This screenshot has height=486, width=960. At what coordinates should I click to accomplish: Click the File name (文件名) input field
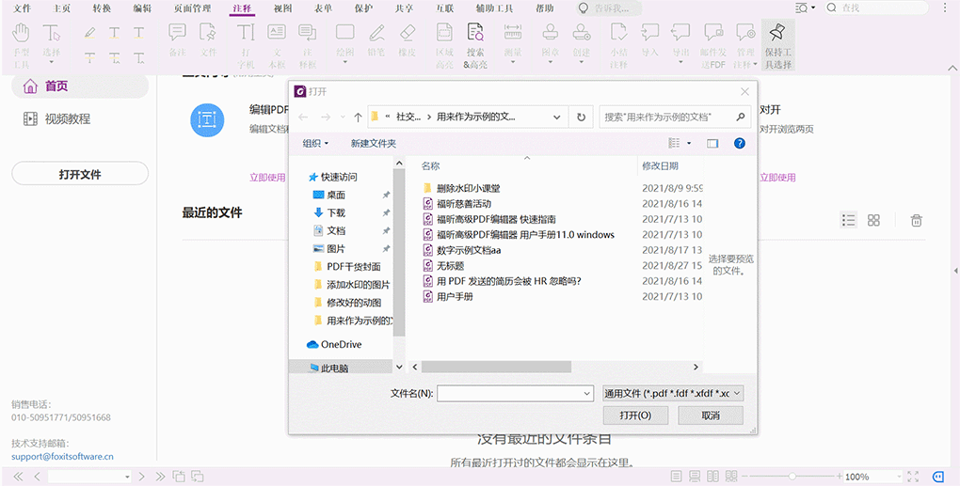(515, 394)
